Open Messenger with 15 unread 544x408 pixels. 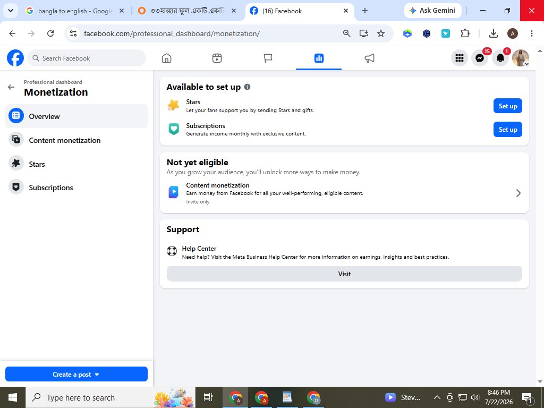point(480,58)
